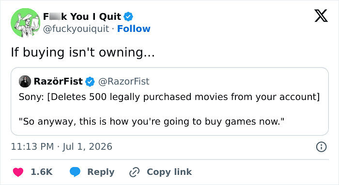Click the pink heart like icon

[x=18, y=172]
